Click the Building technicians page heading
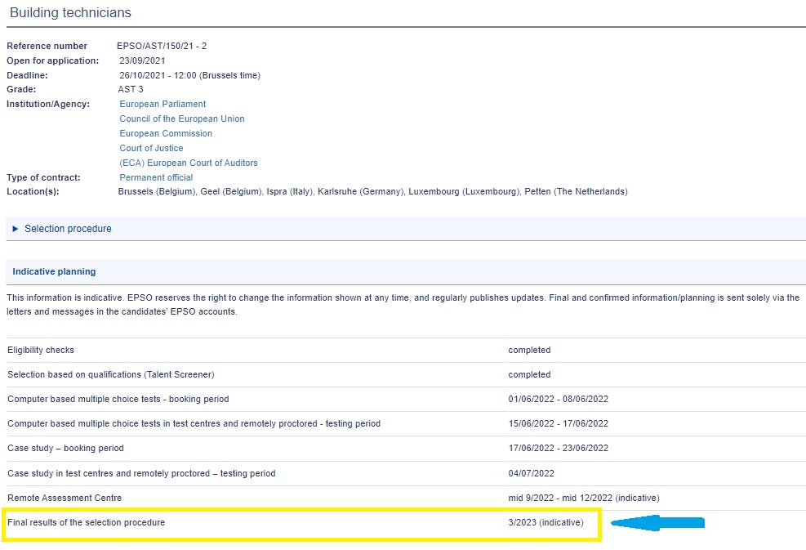 click(x=70, y=13)
